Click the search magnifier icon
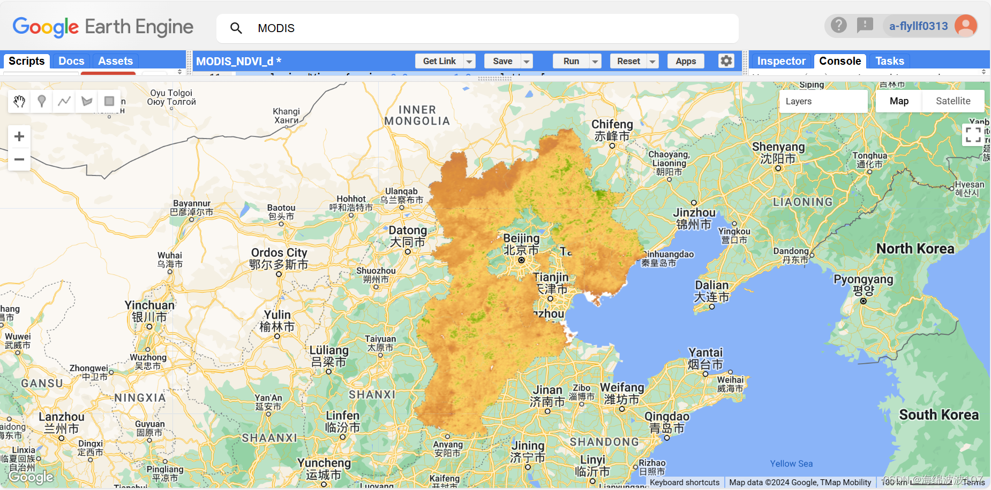991x490 pixels. pyautogui.click(x=236, y=28)
